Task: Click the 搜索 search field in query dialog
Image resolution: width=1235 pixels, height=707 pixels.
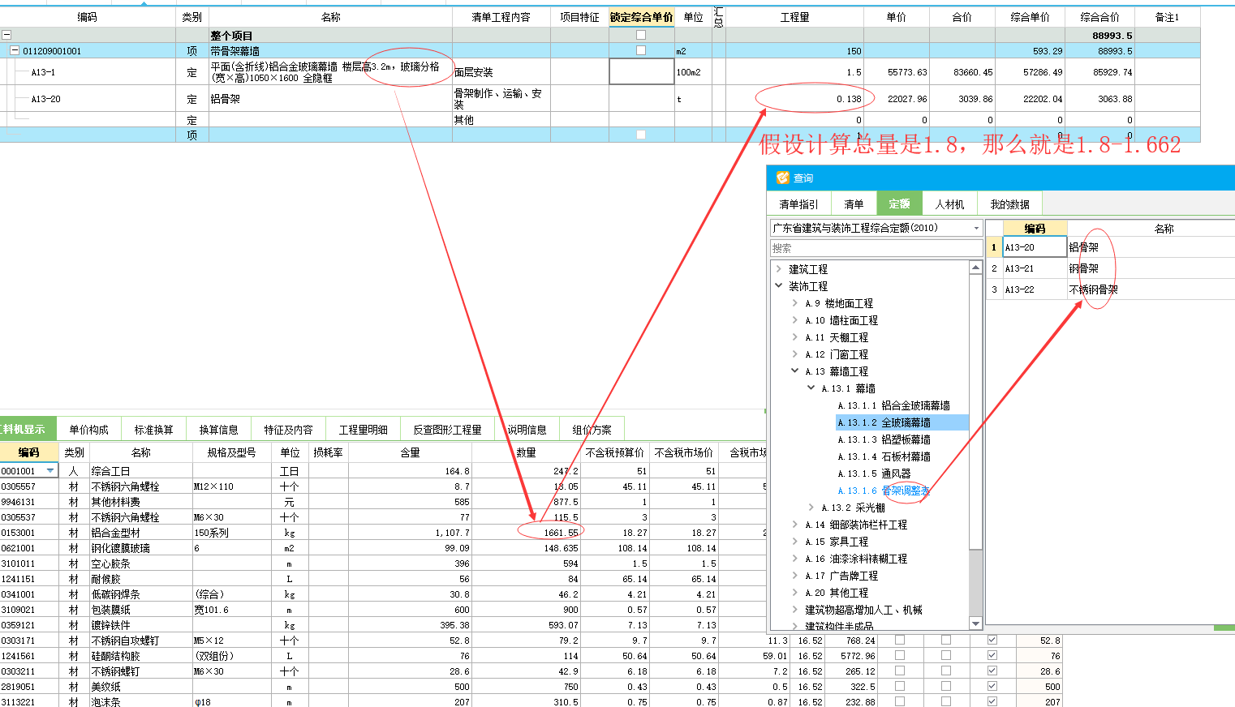Action: pyautogui.click(x=876, y=248)
